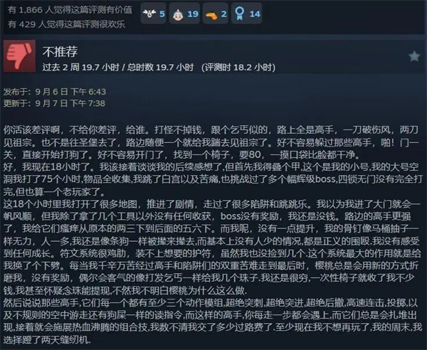This screenshot has height=350, width=427.
Task: Click the 有 1,866 人觉得这篇评测有价值 line
Action: (70, 10)
